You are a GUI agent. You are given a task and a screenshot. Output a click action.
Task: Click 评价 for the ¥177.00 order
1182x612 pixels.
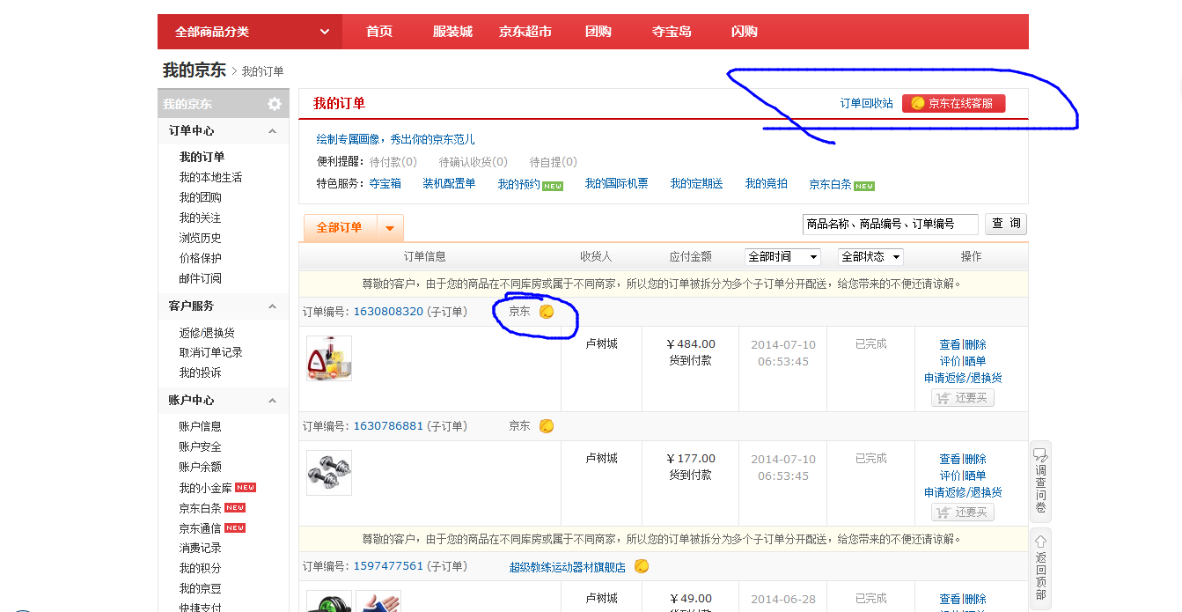(x=950, y=476)
